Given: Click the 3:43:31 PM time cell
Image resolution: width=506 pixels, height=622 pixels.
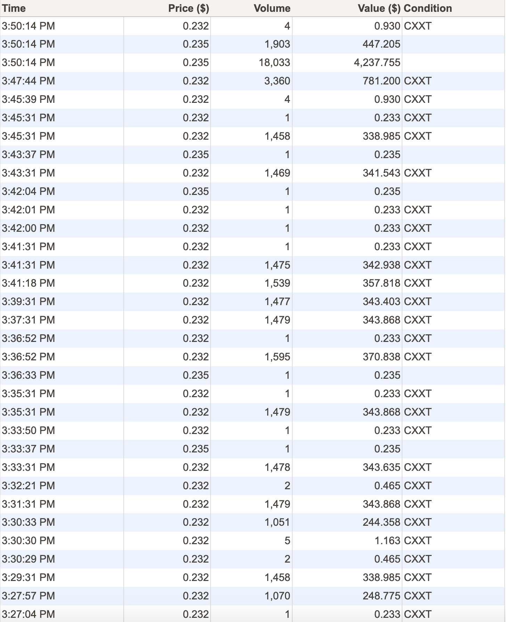Looking at the screenshot, I should point(28,173).
